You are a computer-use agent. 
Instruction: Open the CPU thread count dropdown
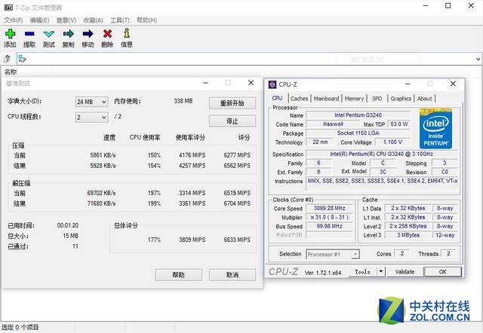tap(91, 117)
